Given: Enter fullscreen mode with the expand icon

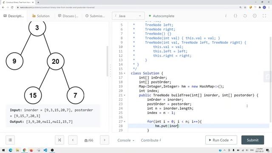Looking at the screenshot, I should [x=264, y=16].
